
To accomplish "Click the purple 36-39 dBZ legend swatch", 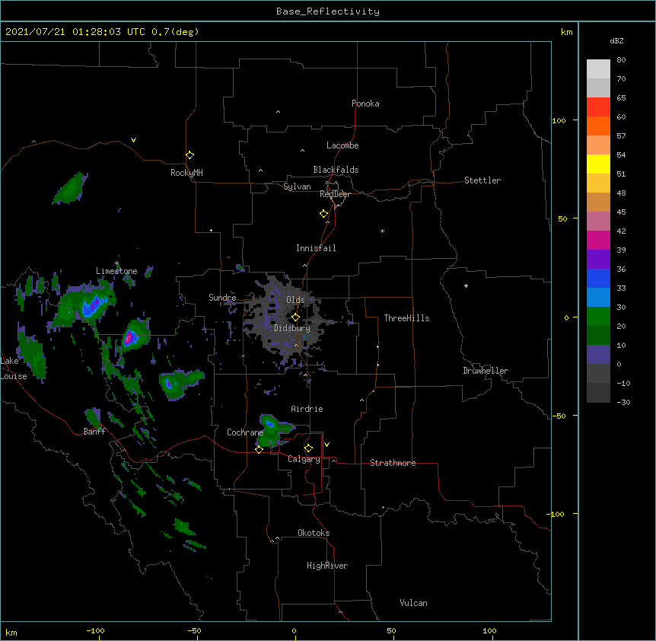I will (x=598, y=260).
